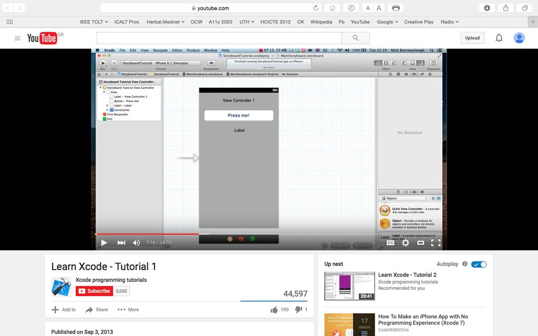Open the CK bookmark
This screenshot has height=336, width=538.
[x=300, y=22]
